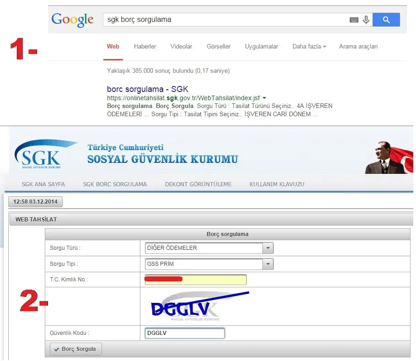Switch to the Haberler tab
This screenshot has width=416, height=361.
pos(145,47)
